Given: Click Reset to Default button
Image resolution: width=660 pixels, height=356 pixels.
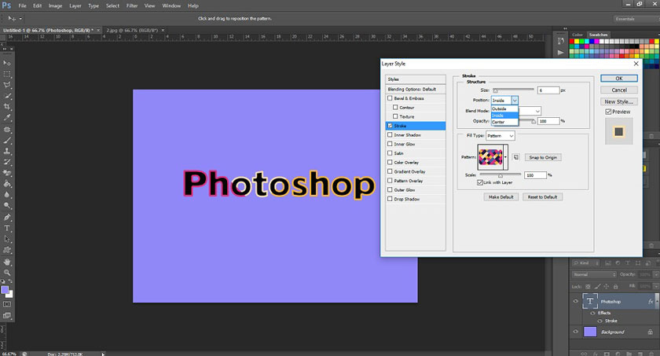Looking at the screenshot, I should coord(542,197).
